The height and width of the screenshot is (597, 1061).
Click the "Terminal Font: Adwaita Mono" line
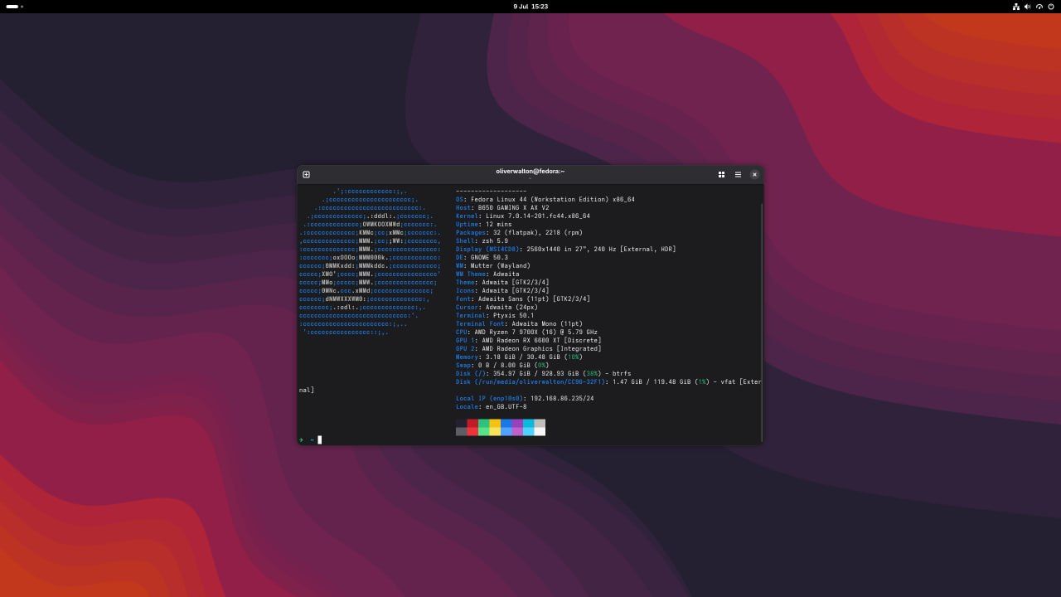pos(519,323)
